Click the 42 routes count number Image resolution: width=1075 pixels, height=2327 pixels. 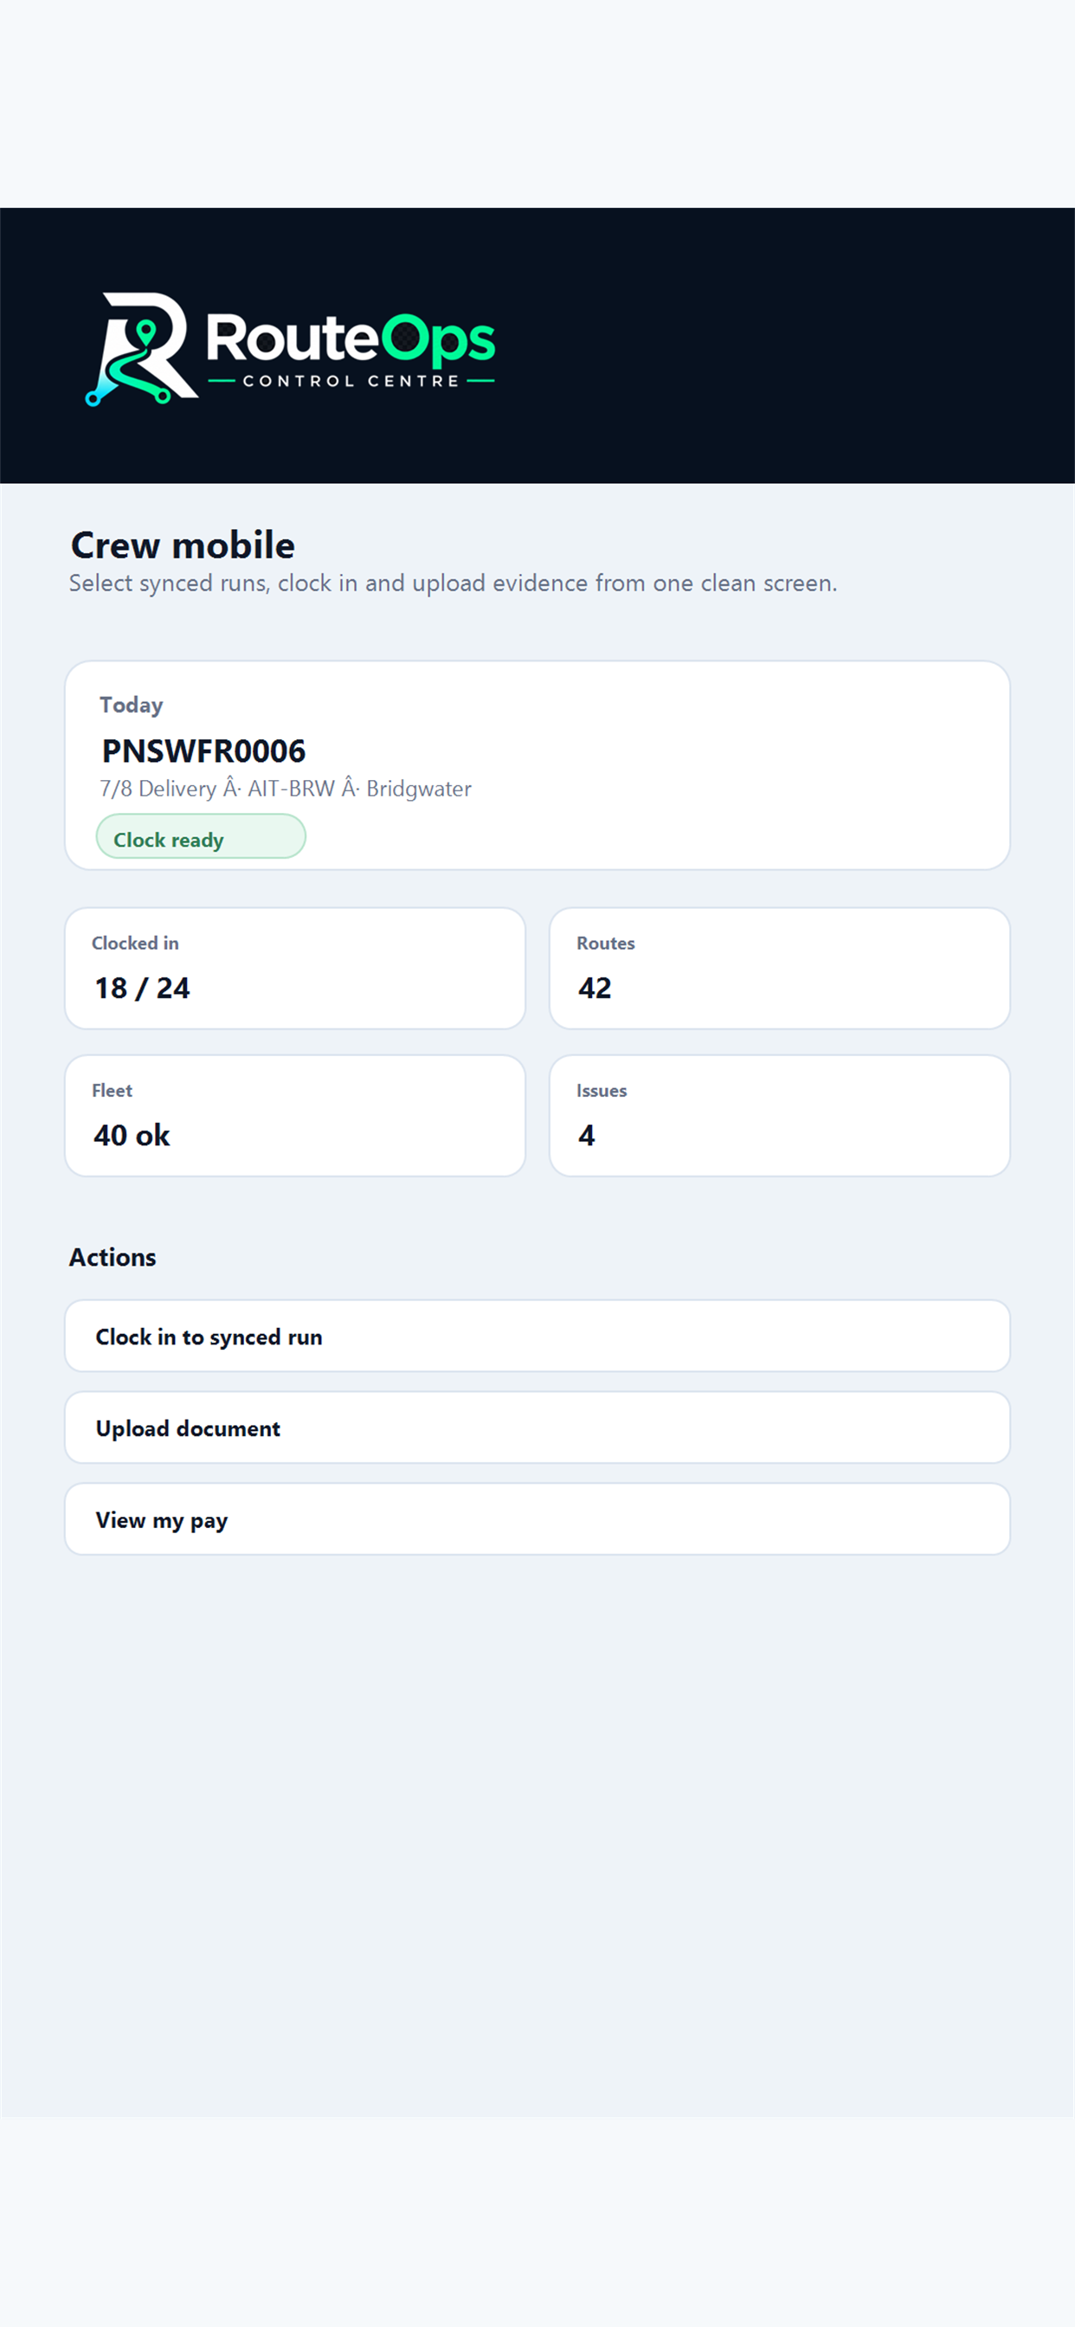point(595,989)
